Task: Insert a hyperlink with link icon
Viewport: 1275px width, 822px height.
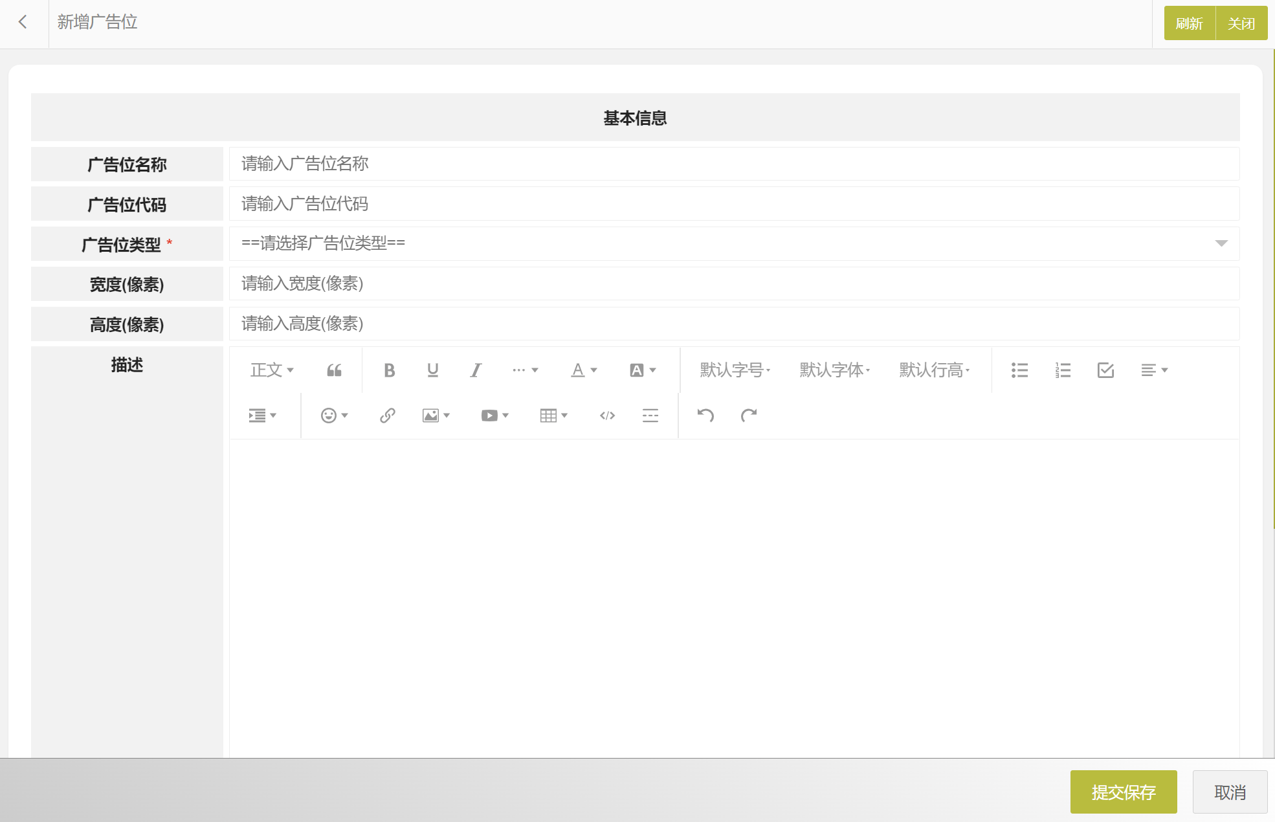Action: pyautogui.click(x=387, y=416)
